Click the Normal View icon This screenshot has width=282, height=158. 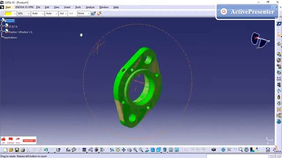pos(147,150)
